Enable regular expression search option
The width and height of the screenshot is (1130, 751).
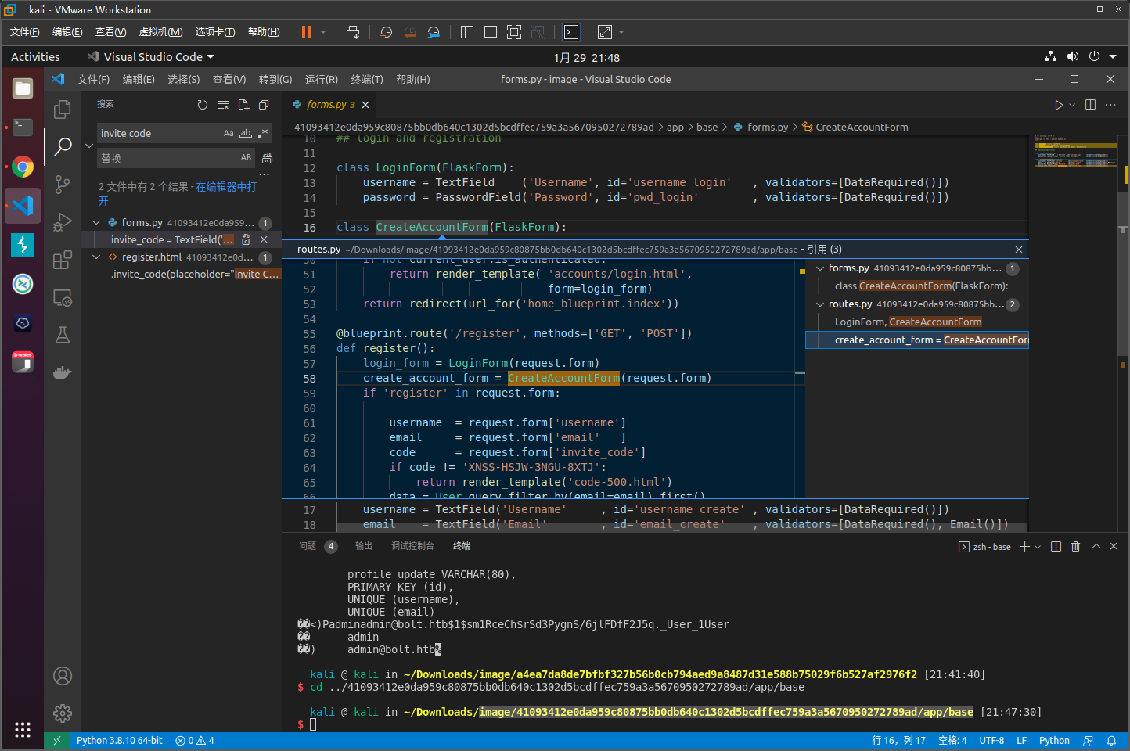(263, 134)
